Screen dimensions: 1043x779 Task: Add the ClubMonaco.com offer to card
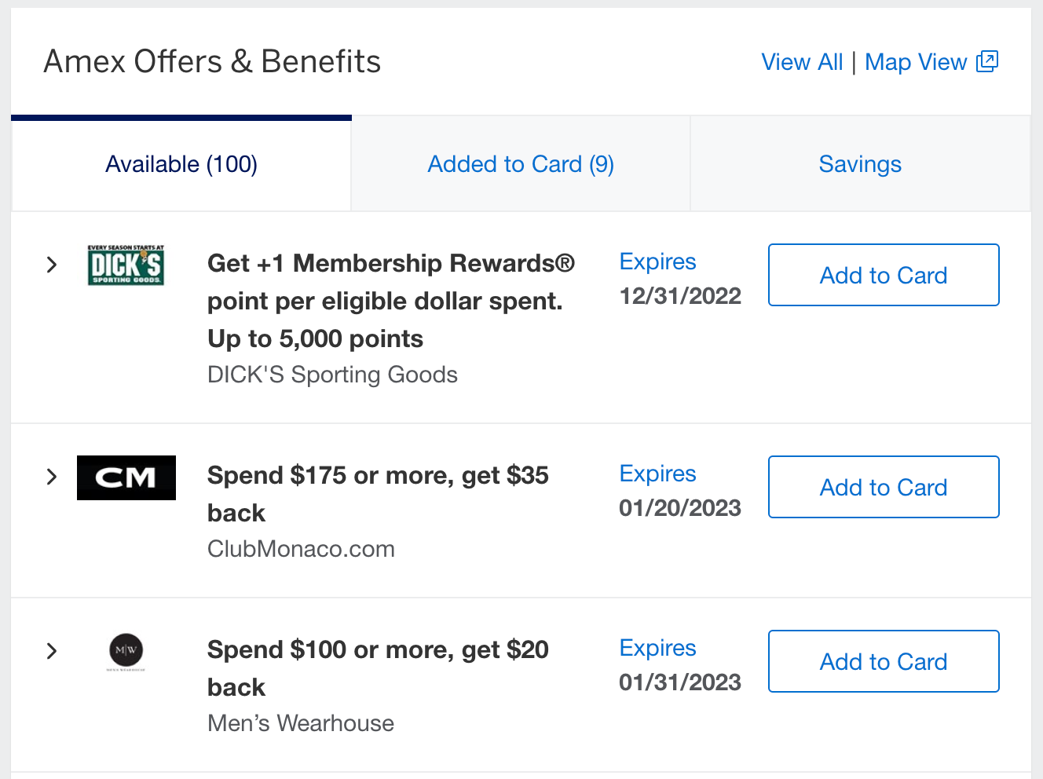point(884,487)
